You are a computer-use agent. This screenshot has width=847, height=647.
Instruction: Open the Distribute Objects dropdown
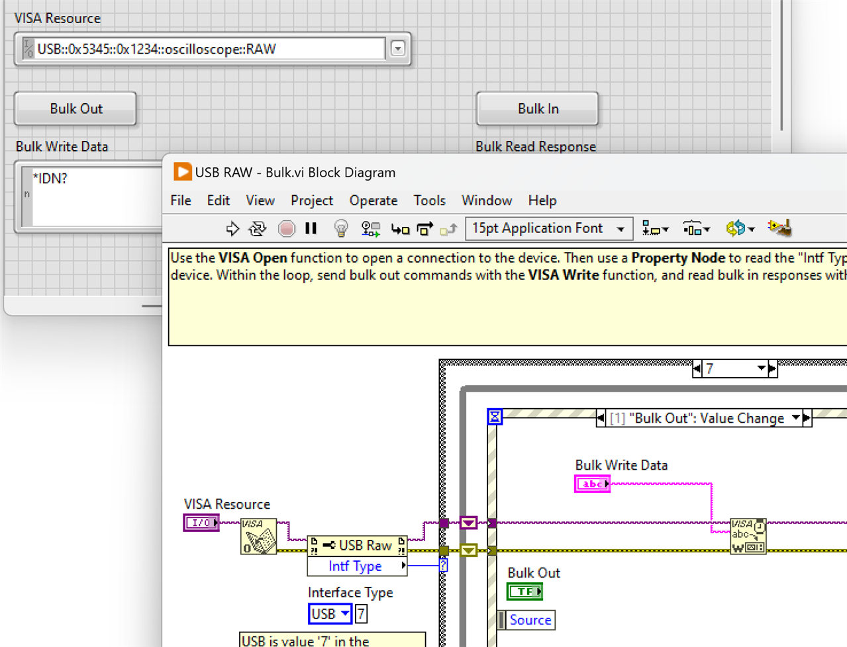pos(696,229)
